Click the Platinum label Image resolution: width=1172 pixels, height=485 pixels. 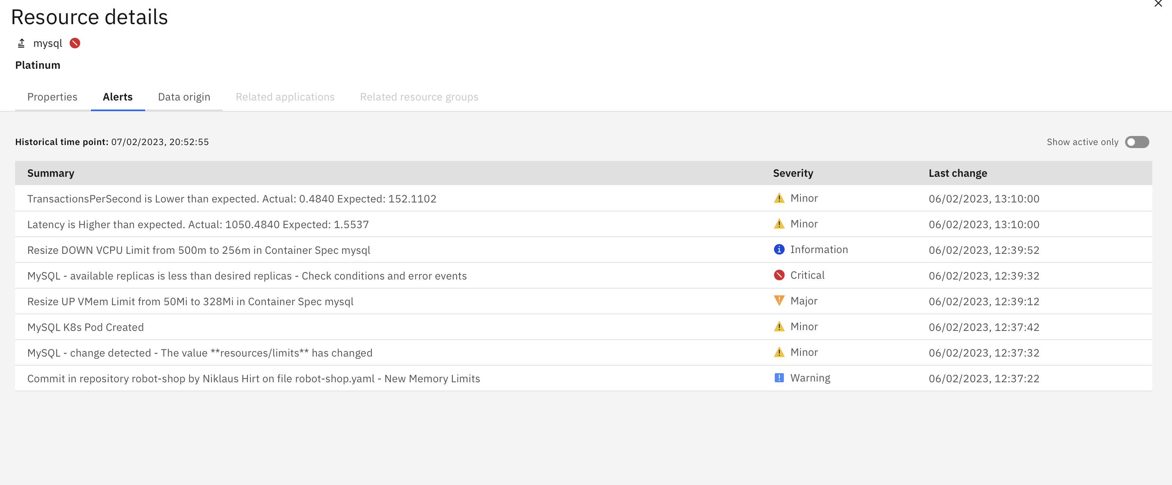(38, 65)
